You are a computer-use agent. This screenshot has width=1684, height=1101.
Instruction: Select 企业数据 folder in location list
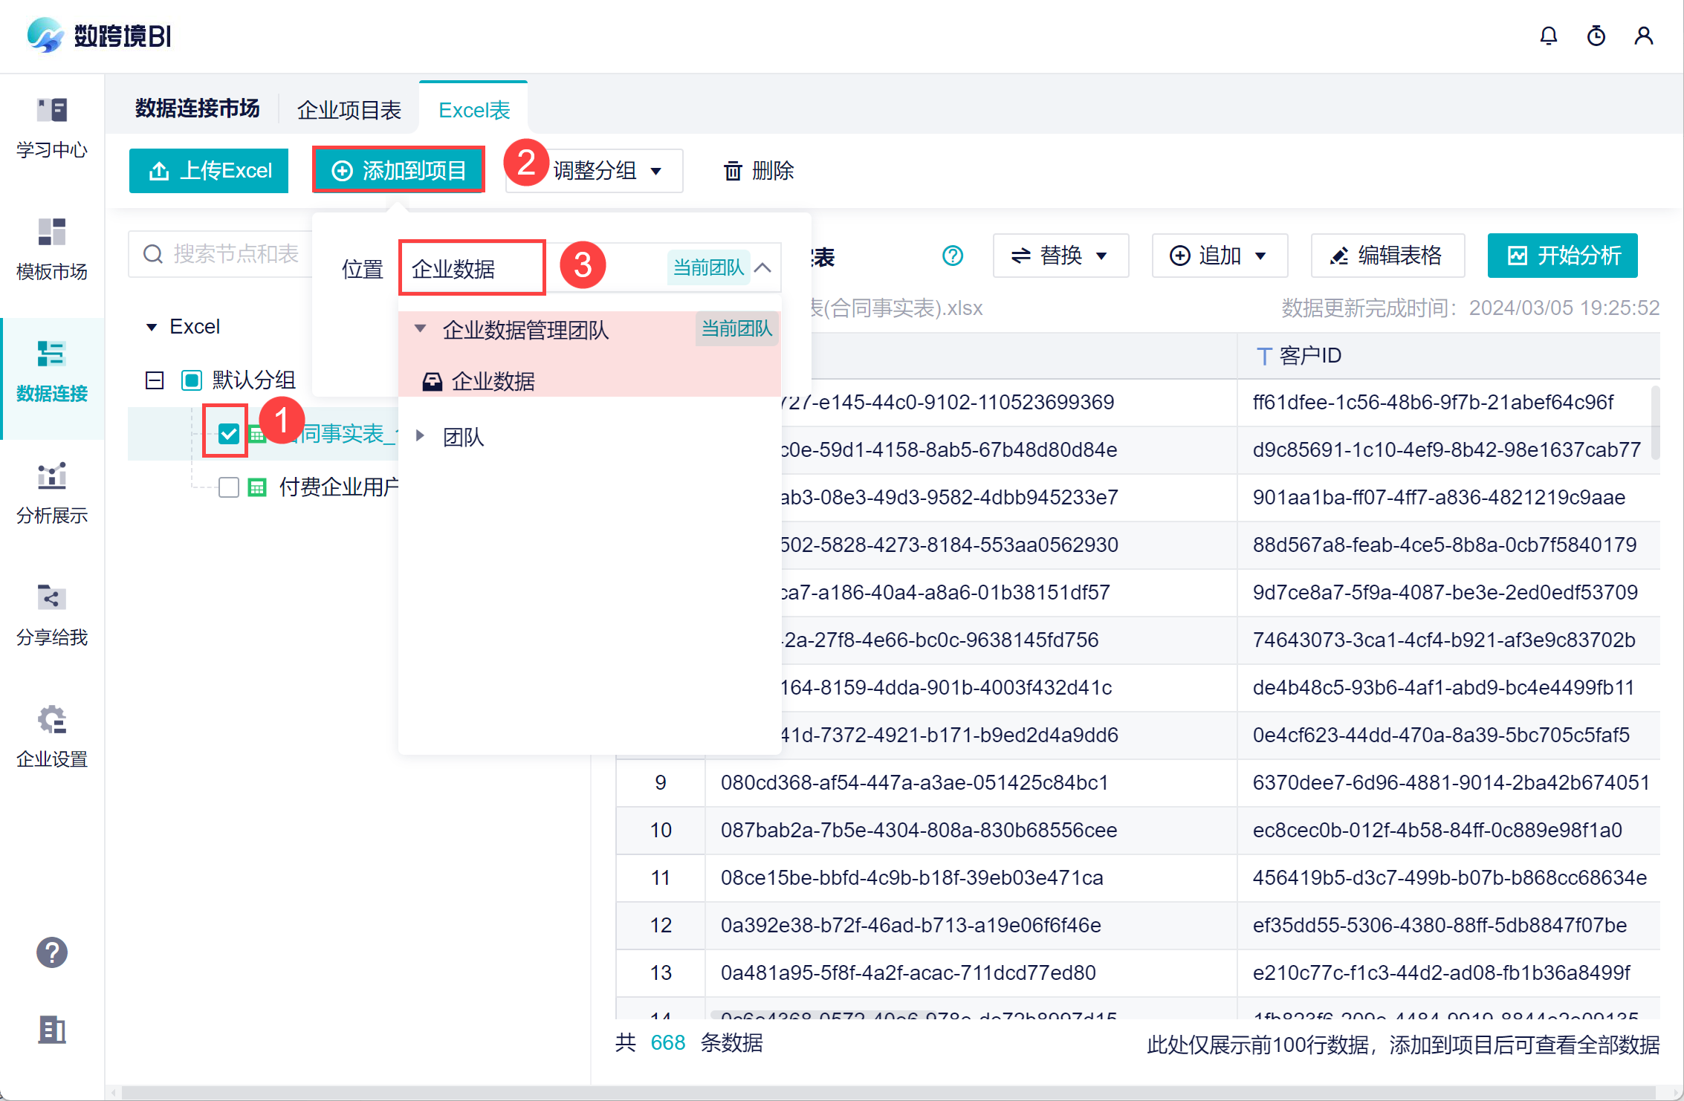click(x=493, y=381)
